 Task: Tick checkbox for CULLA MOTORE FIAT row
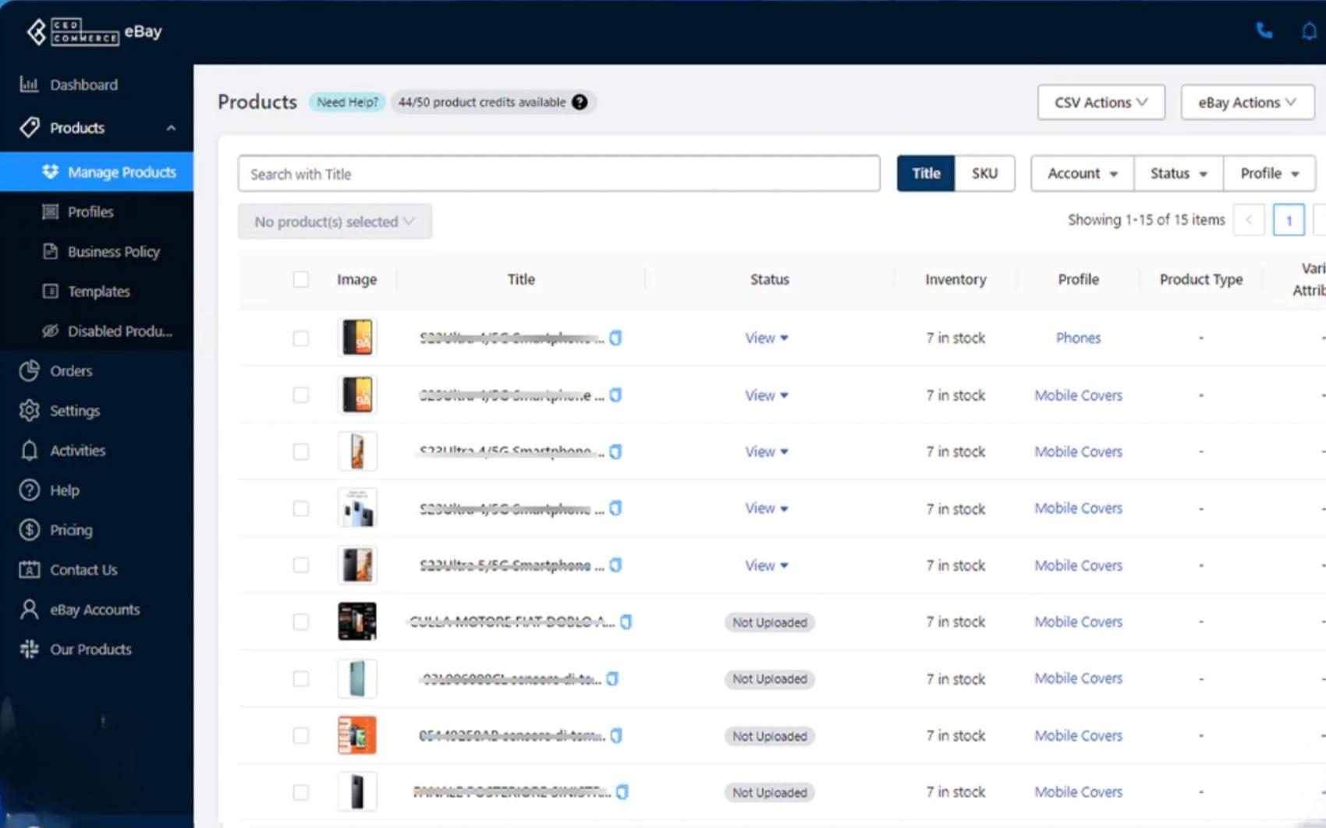coord(301,621)
